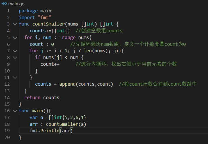Click 'len(nums)' on line 7

click(96, 51)
